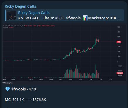Click the tallest green candle near 11:05
The width and height of the screenshot is (128, 108).
(96, 42)
